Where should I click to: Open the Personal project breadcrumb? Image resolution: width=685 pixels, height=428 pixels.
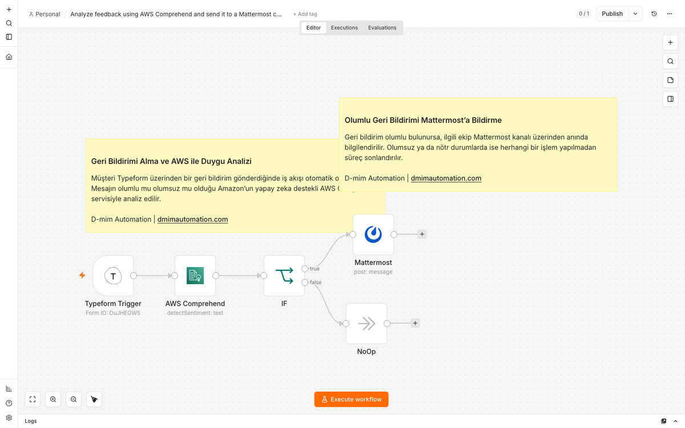[x=45, y=14]
